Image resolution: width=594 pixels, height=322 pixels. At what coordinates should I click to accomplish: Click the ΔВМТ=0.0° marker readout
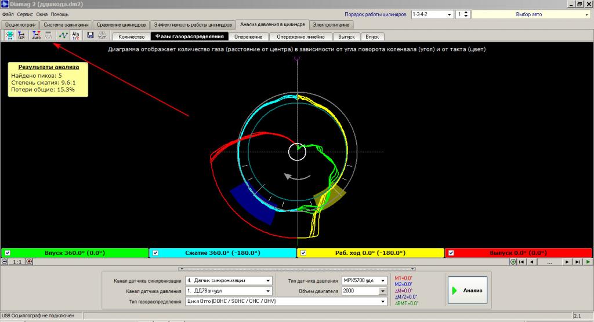tap(407, 303)
